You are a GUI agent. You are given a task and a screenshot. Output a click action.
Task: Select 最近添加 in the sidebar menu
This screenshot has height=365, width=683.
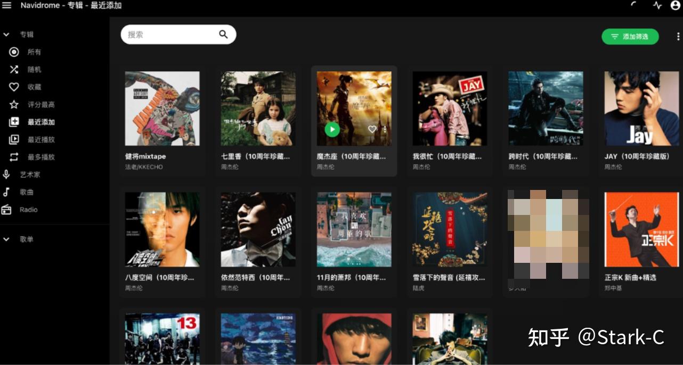[x=14, y=122]
